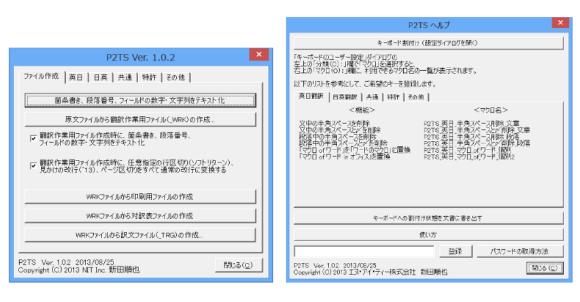This screenshot has width=580, height=302.
Task: Click the password input field
Action: click(364, 251)
